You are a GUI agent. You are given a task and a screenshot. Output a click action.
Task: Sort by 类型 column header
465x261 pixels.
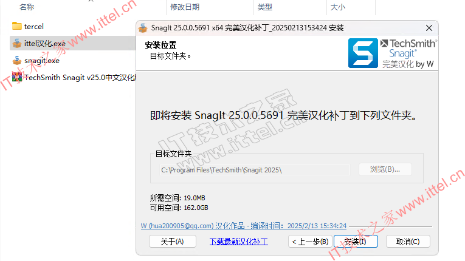click(264, 7)
